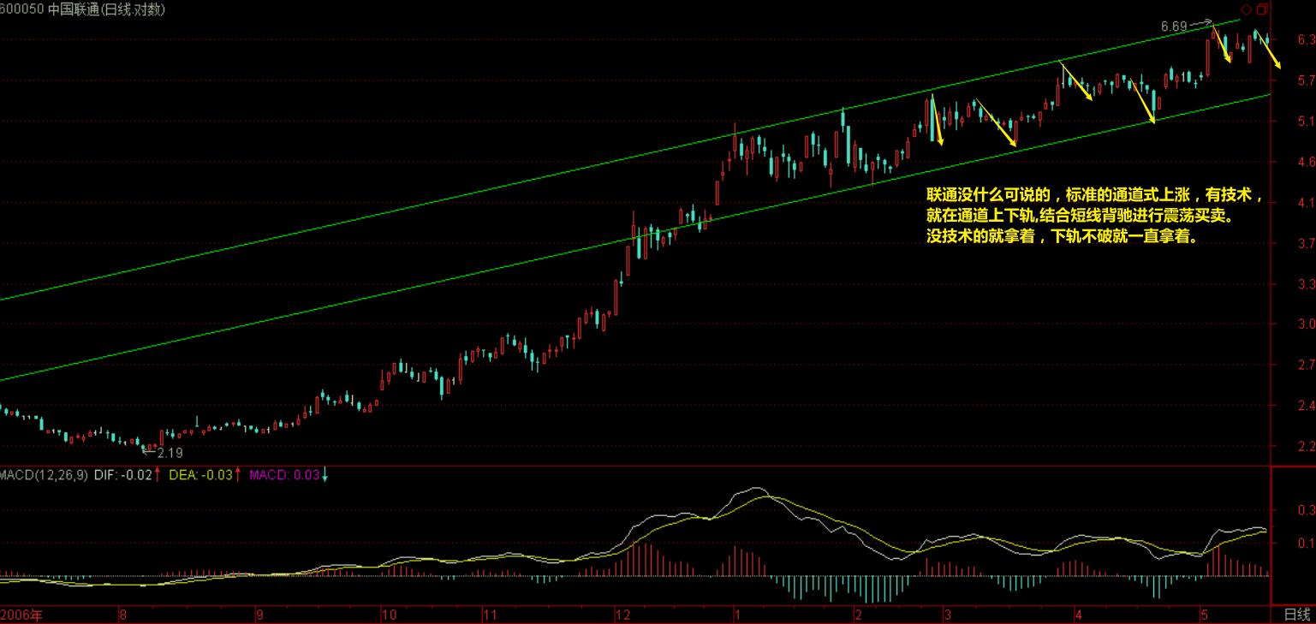Click the MACD(12,26,9) indicator label

tap(44, 475)
